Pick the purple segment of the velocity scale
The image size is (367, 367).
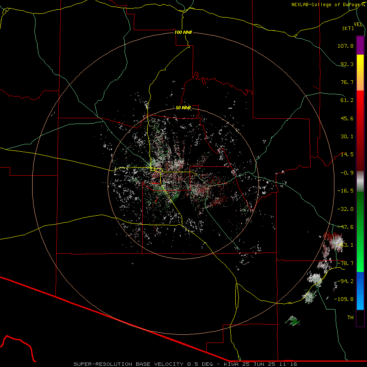(360, 46)
